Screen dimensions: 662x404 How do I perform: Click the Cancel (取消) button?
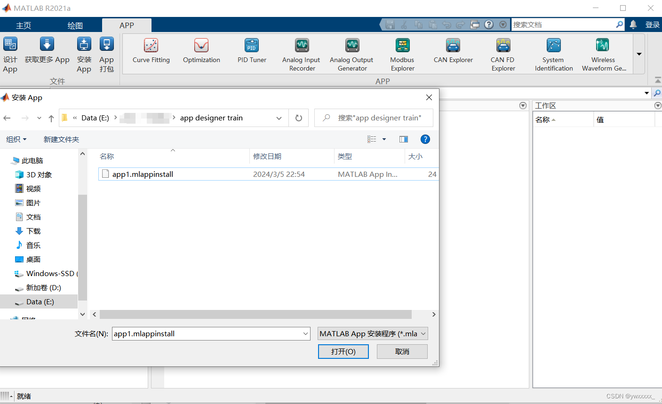[402, 352]
